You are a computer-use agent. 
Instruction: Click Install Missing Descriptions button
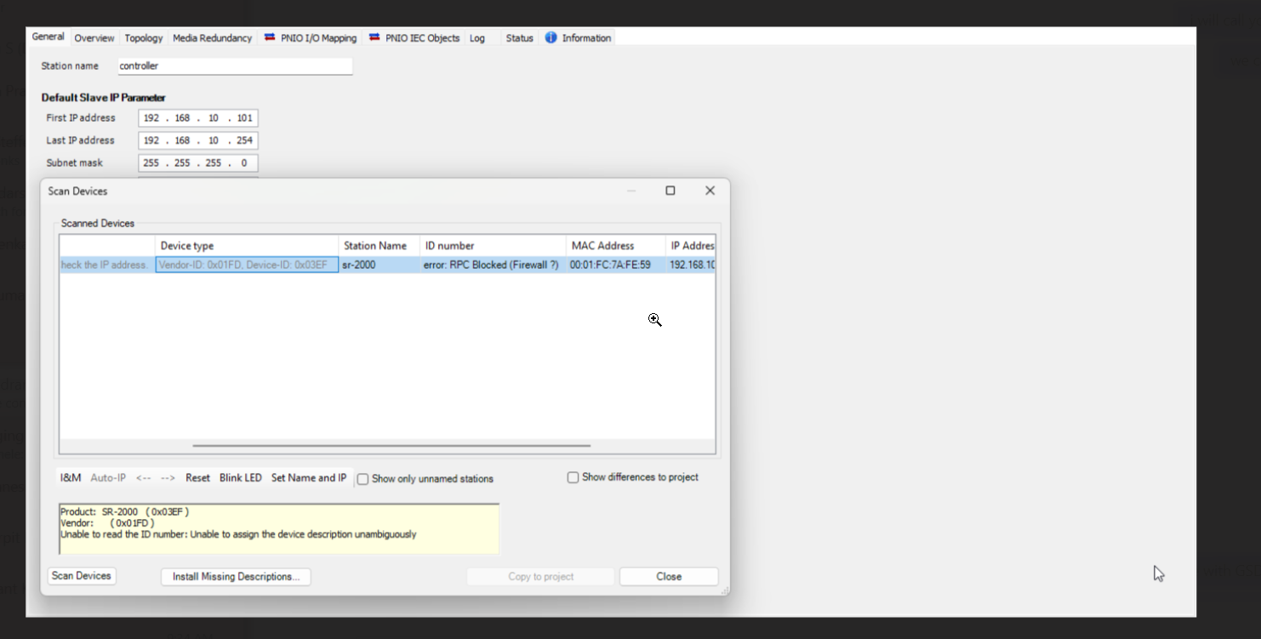pos(236,577)
